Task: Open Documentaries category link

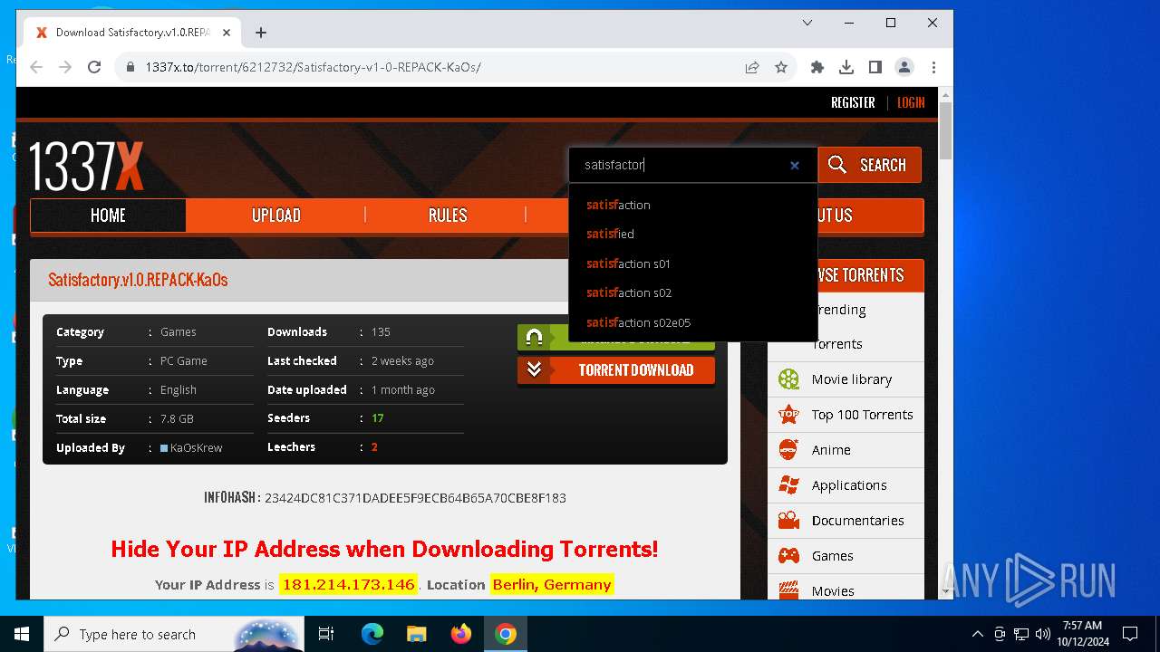Action: tap(858, 521)
